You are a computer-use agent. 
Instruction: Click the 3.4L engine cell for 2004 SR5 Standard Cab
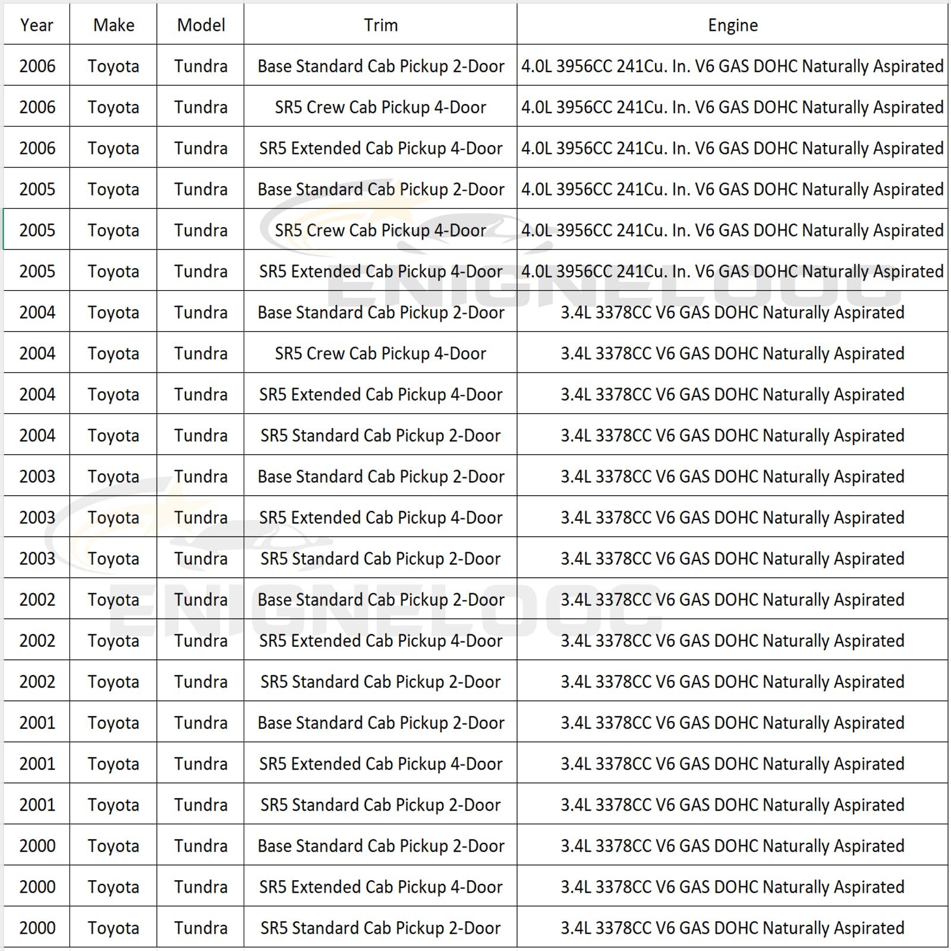point(733,434)
